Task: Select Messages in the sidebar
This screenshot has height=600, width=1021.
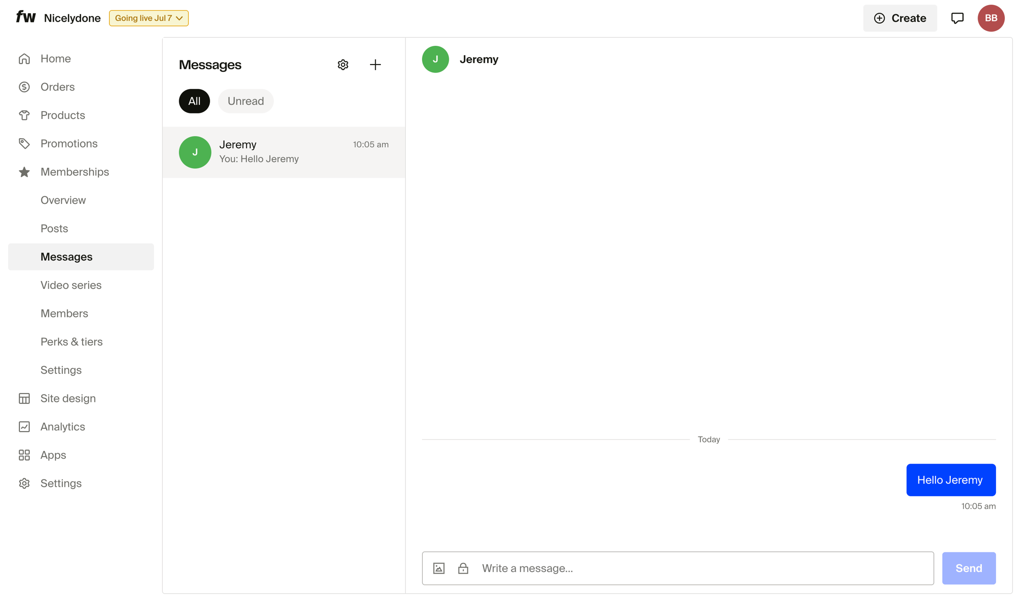Action: pyautogui.click(x=81, y=257)
